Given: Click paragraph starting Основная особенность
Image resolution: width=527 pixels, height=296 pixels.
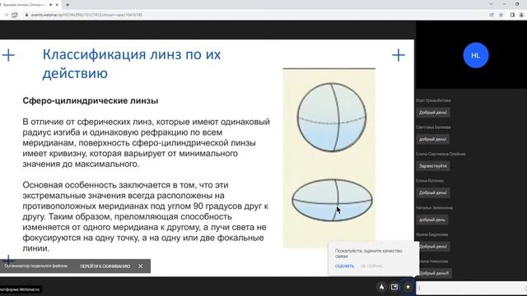Looking at the screenshot, I should 147,216.
